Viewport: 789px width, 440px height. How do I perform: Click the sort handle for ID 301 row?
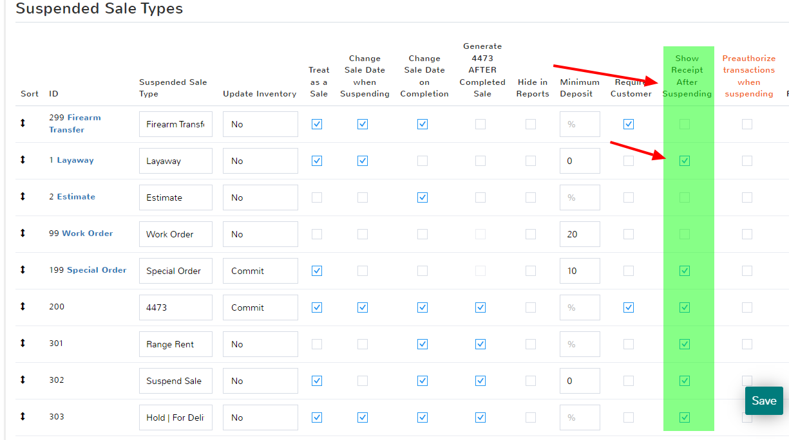[23, 343]
